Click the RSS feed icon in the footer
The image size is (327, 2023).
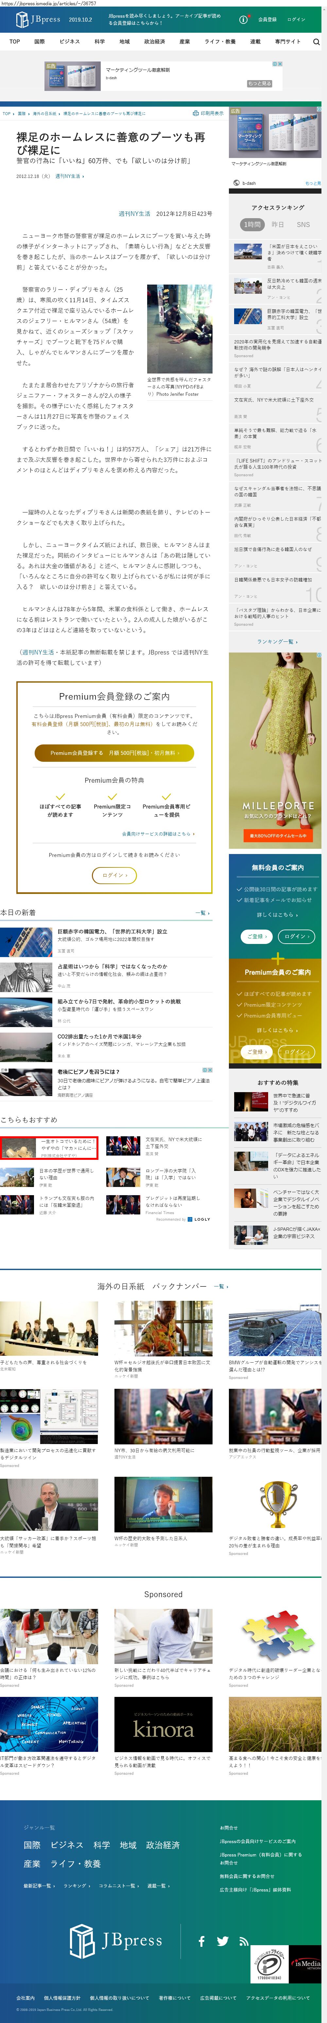244,1941
